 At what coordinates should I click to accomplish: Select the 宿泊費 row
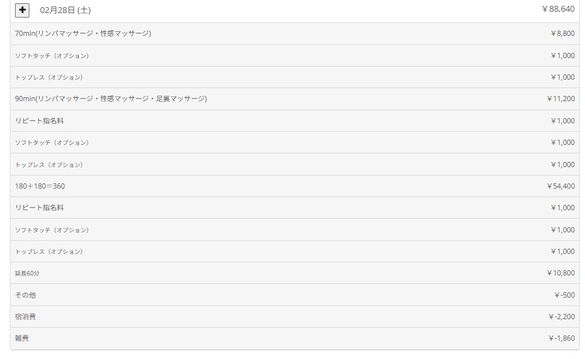(x=25, y=317)
